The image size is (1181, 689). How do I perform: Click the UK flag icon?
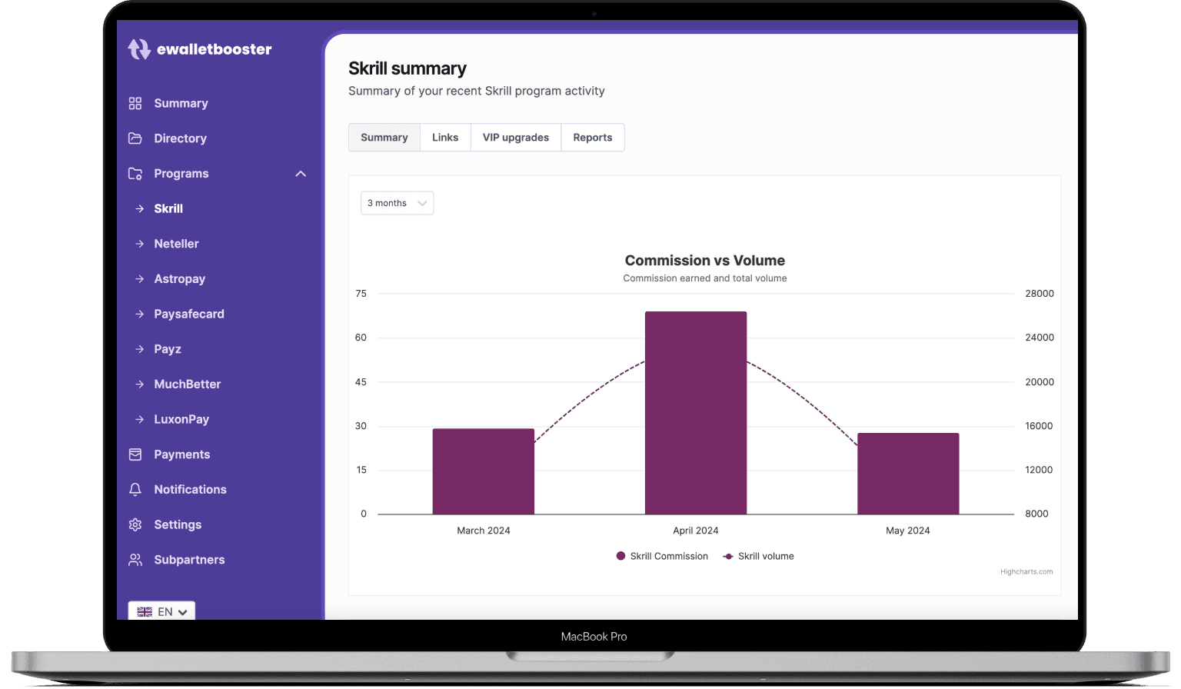145,612
